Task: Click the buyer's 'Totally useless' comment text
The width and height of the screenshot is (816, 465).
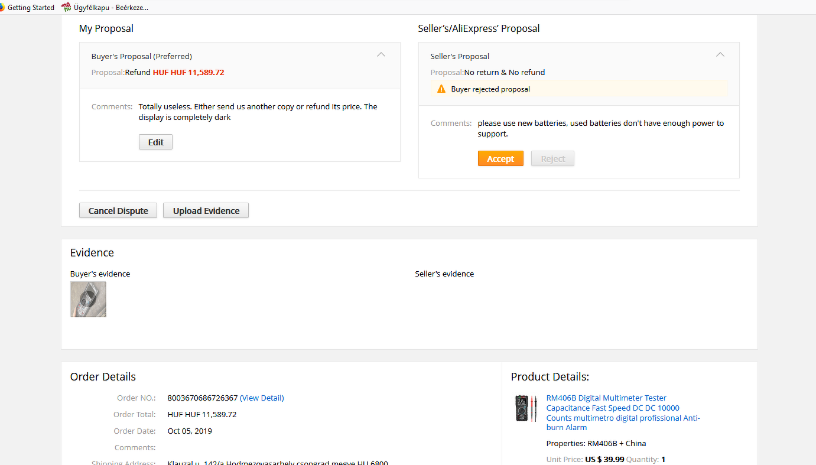Action: coord(258,112)
